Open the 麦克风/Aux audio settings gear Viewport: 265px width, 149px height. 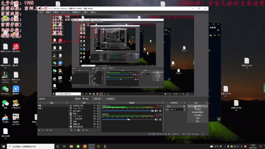(160, 111)
